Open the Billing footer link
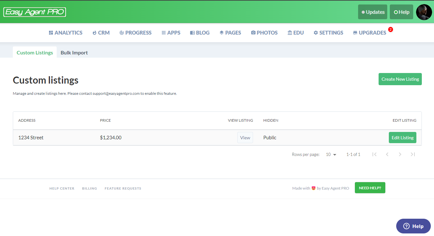This screenshot has width=434, height=236. click(x=89, y=188)
